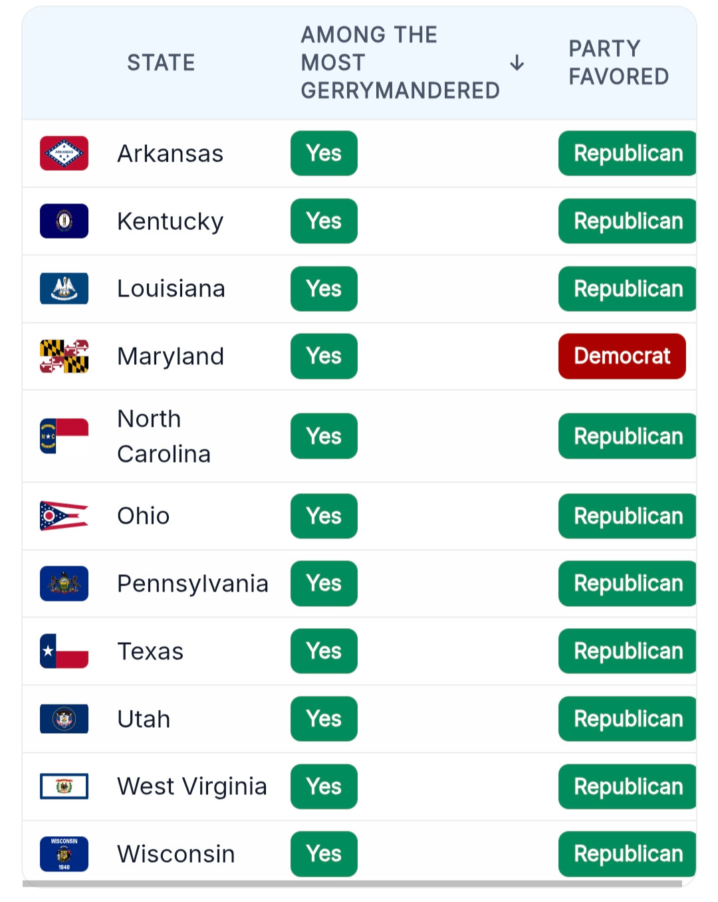This screenshot has width=718, height=902.
Task: Click the Wisconsin state flag icon
Action: point(64,854)
